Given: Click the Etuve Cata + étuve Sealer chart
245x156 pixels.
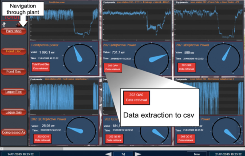Looking at the screenshot, I should 208,22.
